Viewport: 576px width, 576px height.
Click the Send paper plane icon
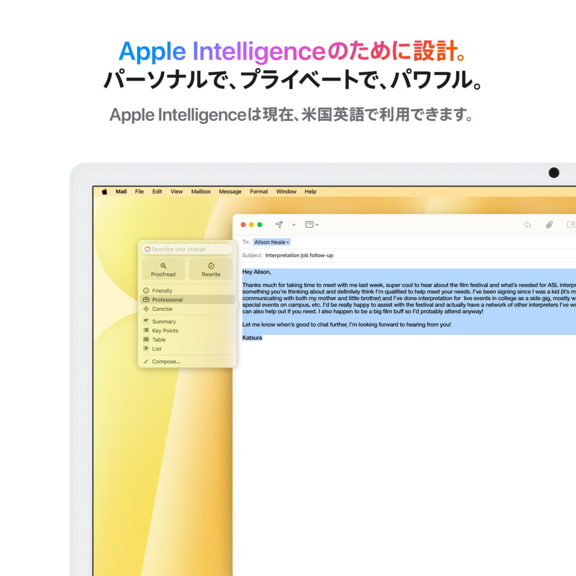coord(279,225)
